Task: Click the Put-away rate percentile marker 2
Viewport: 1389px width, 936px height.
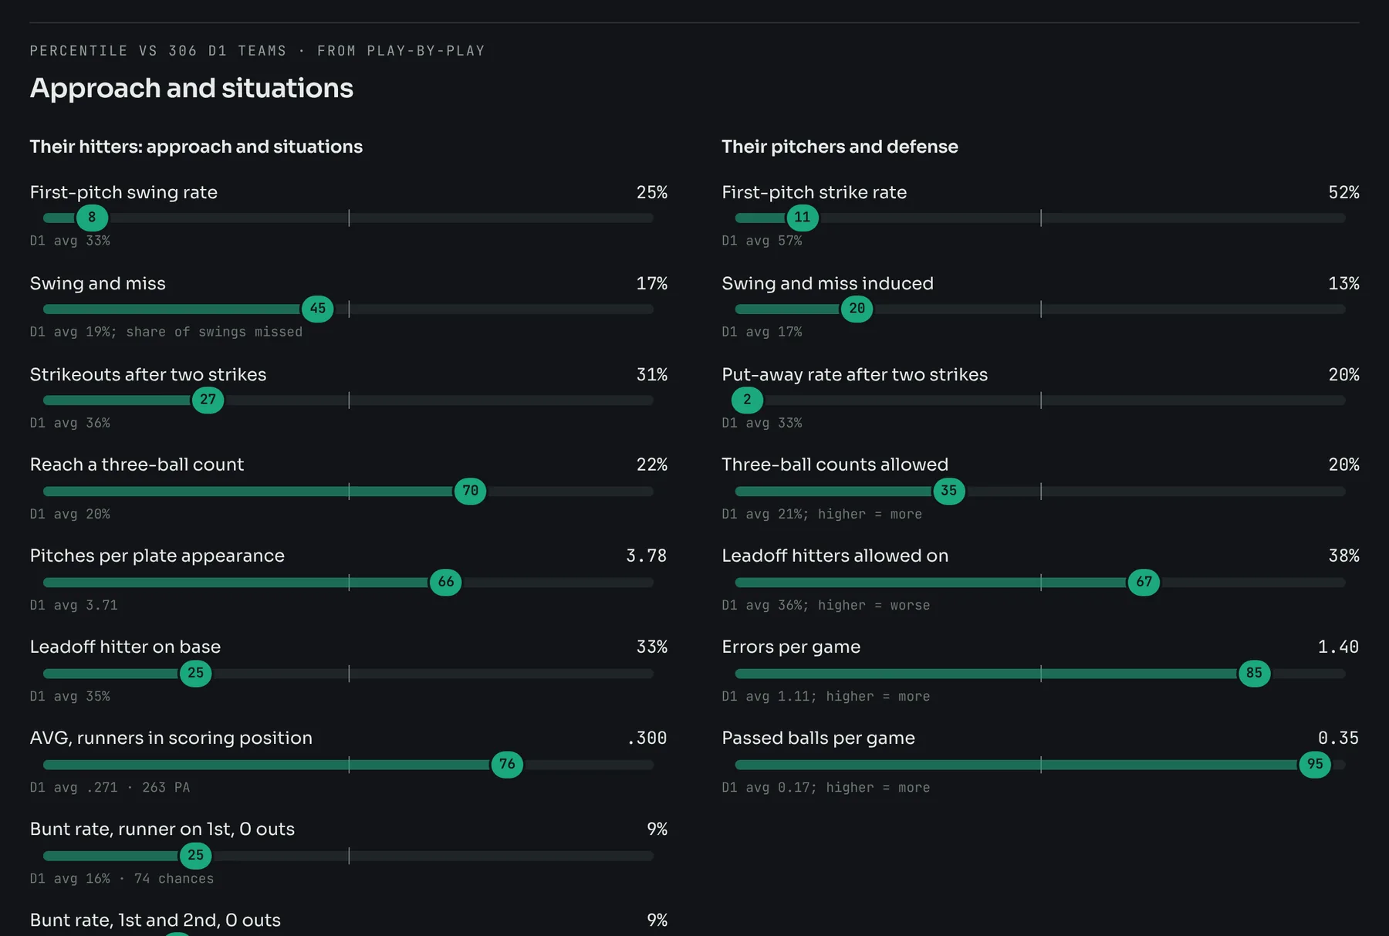Action: coord(747,400)
